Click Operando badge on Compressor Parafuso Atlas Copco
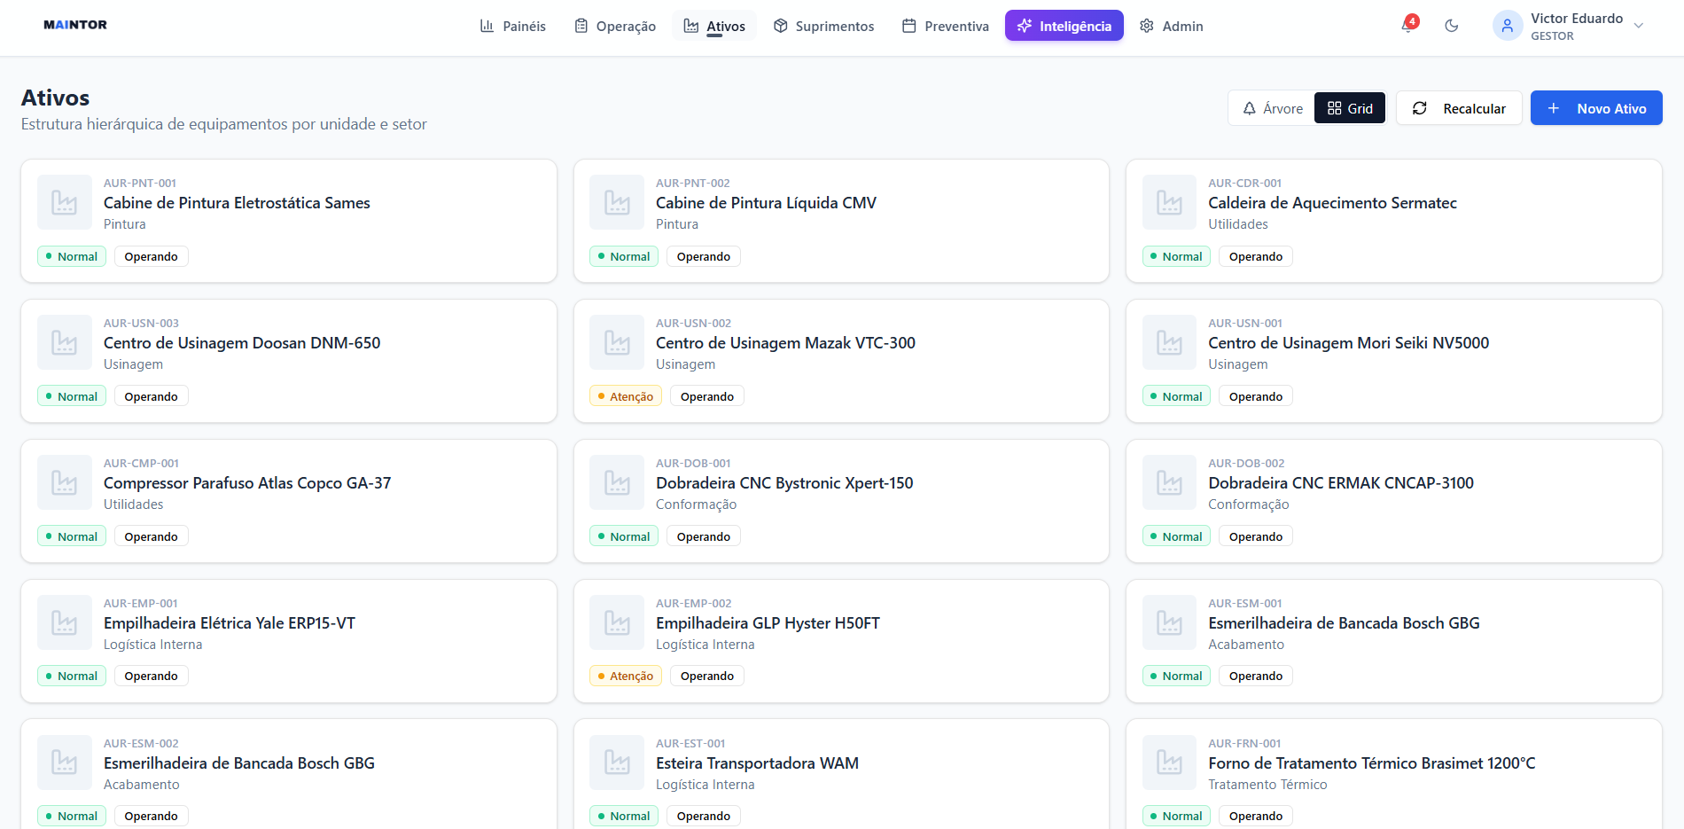This screenshot has height=829, width=1684. click(151, 536)
